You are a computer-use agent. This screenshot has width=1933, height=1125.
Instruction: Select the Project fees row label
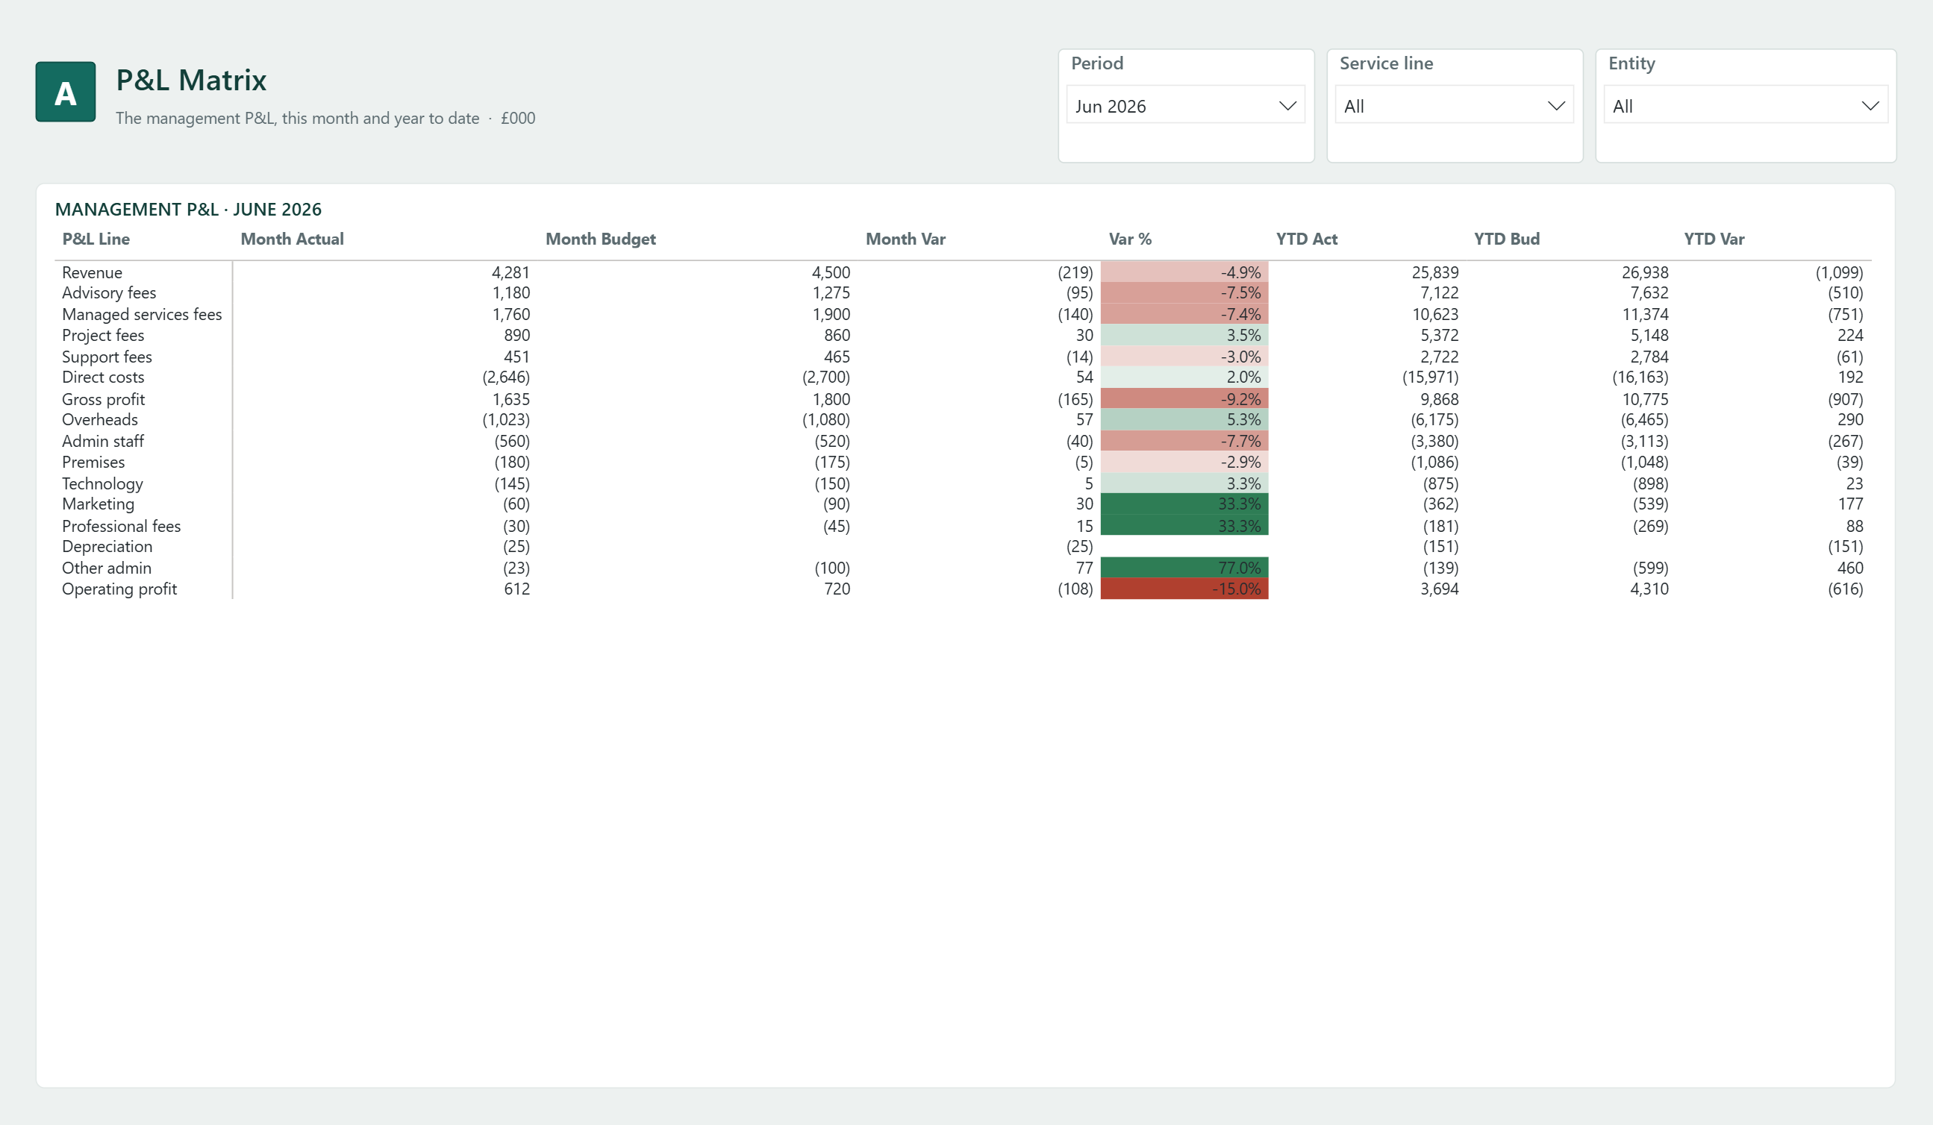(x=103, y=335)
